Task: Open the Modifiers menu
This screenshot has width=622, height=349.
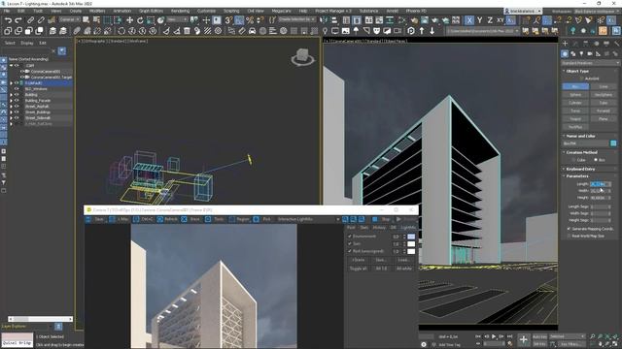Action: [x=97, y=11]
